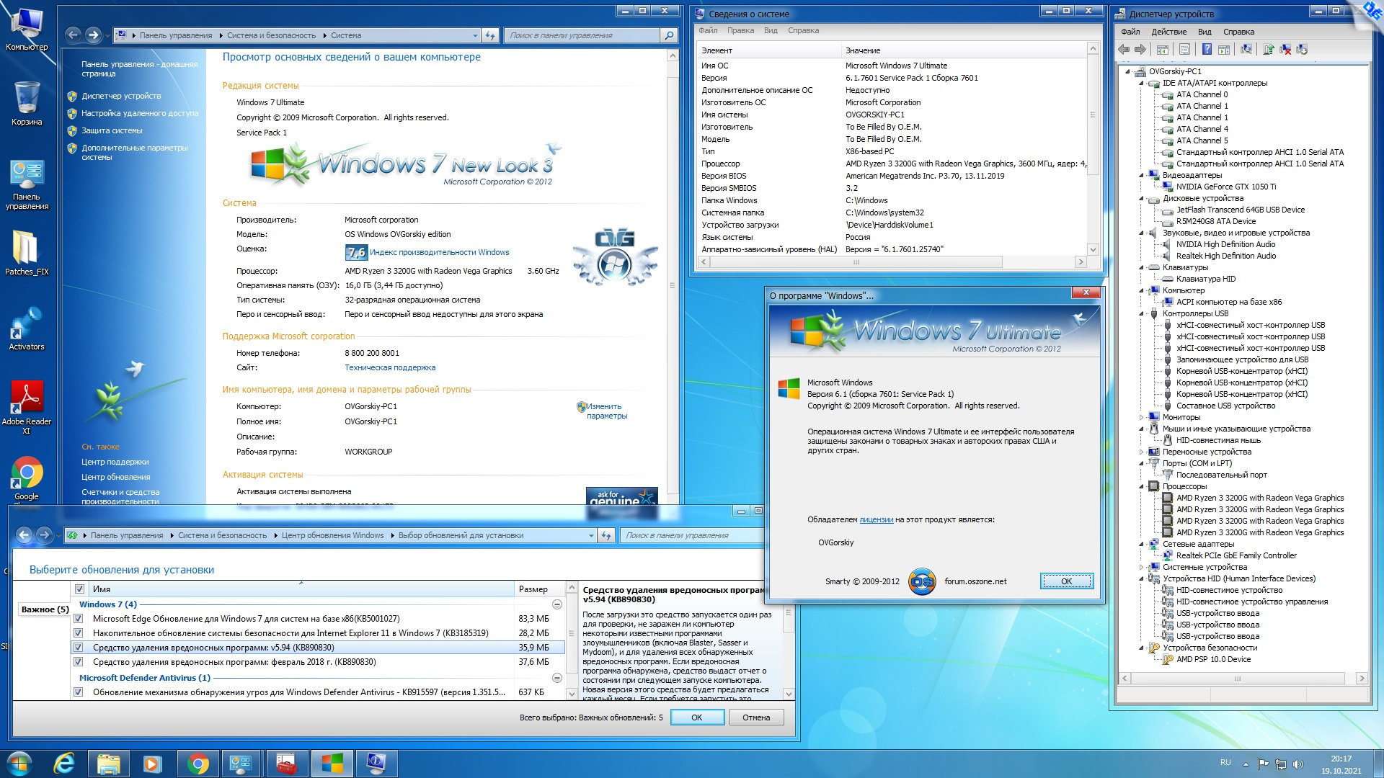This screenshot has height=778, width=1384.
Task: Toggle select-all checkbox in updates header
Action: [79, 589]
